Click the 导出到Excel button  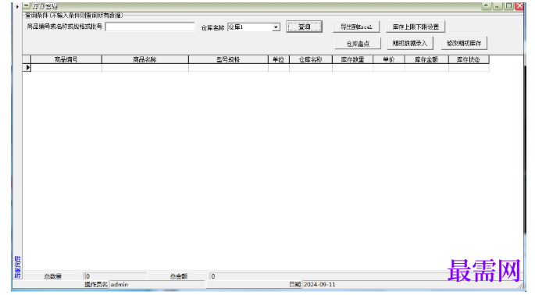(356, 27)
